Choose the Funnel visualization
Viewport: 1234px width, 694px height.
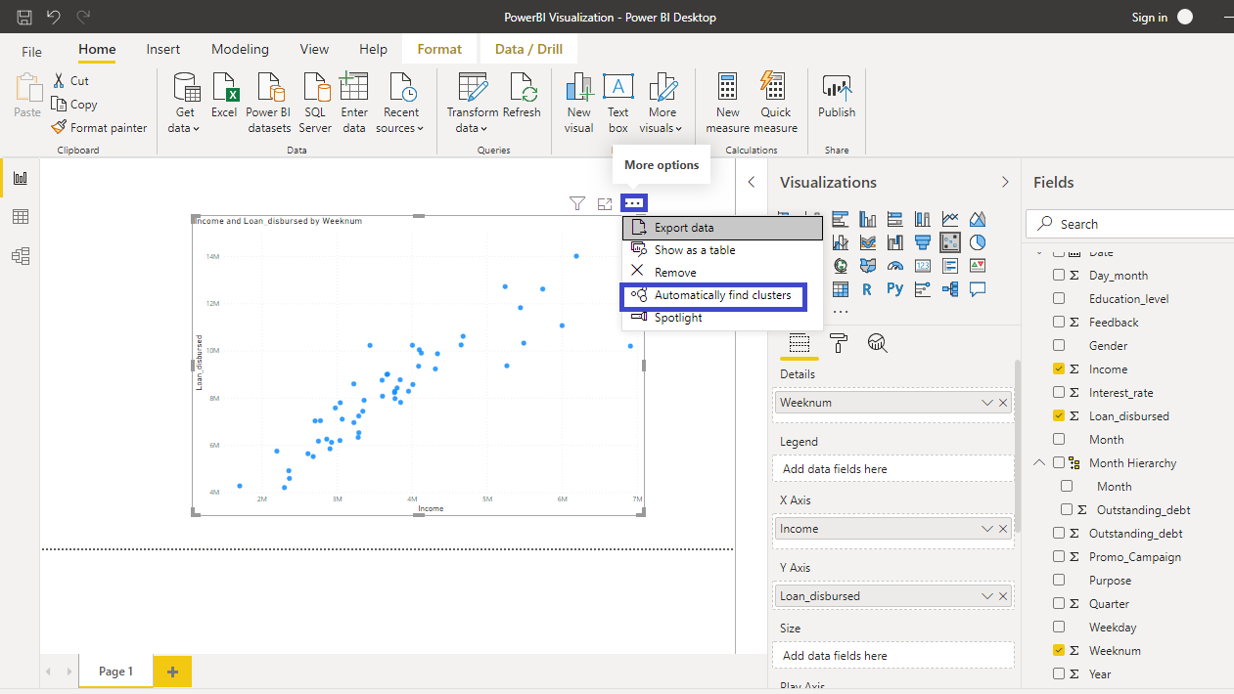(x=922, y=242)
